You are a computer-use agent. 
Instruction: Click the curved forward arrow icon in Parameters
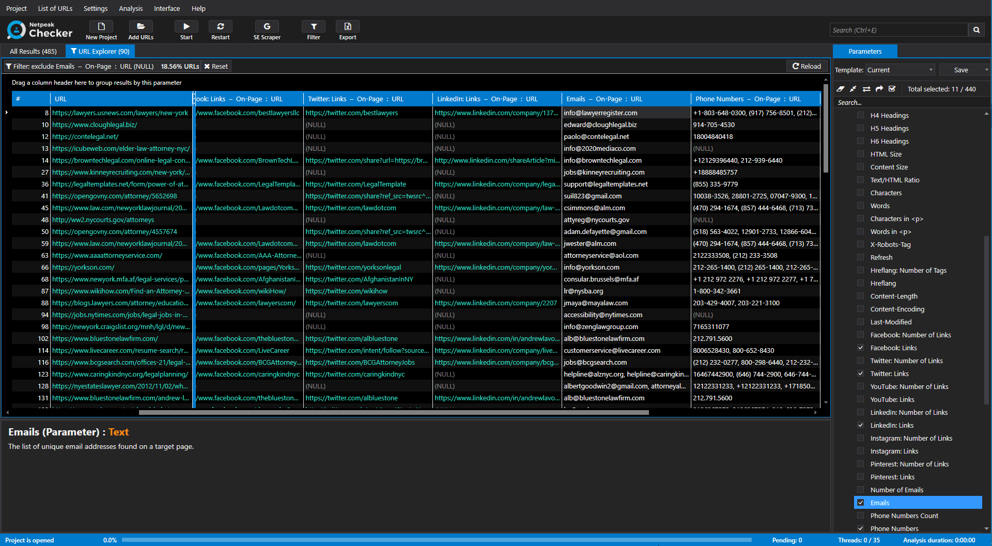coord(879,89)
